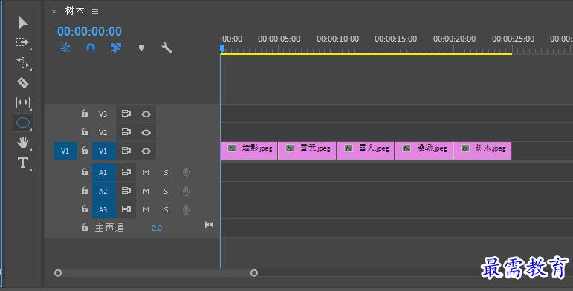Select the Track Select Forward tool
Screen dimensions: 573x291
tap(23, 42)
